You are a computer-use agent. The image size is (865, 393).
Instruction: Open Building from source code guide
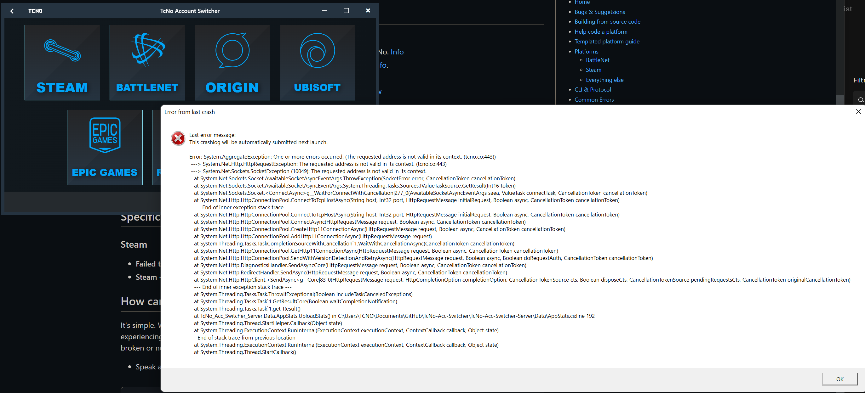[607, 21]
